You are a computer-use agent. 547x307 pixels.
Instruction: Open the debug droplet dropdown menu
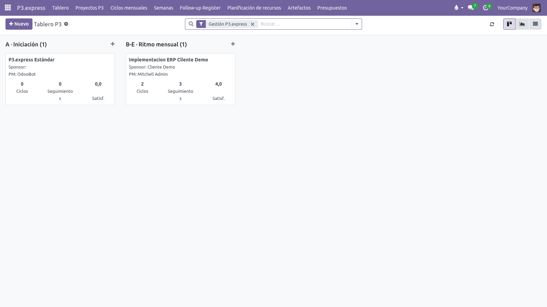point(458,8)
